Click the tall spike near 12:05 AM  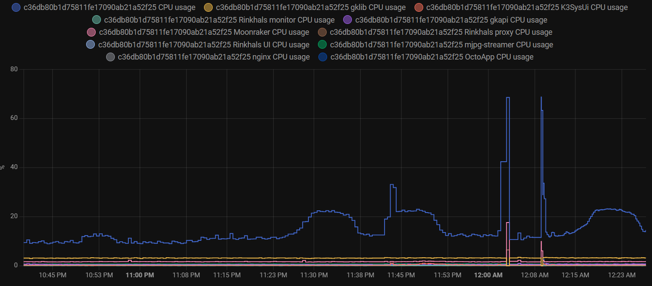point(508,130)
